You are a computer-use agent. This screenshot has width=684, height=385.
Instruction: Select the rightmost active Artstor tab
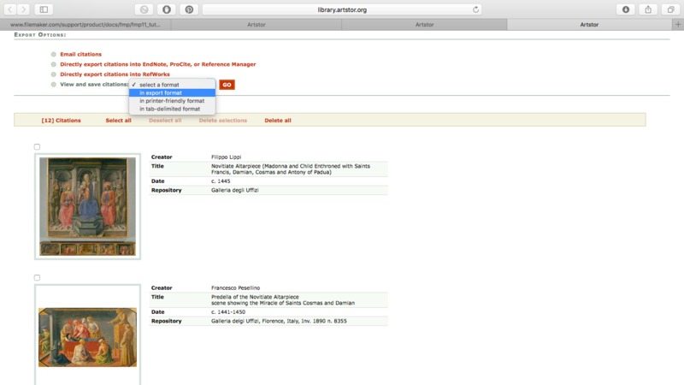[x=589, y=25]
